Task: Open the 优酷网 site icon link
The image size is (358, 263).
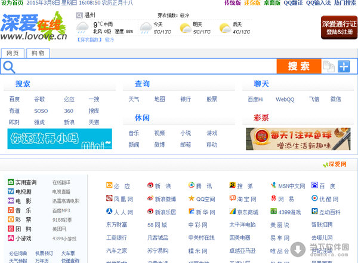Action: pos(314,198)
